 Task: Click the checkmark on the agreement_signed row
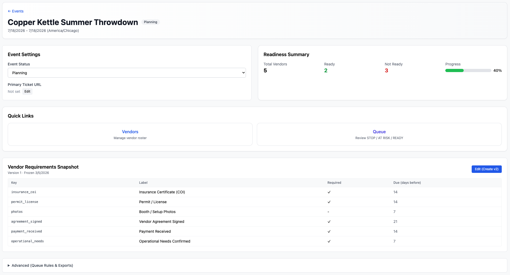click(x=329, y=222)
